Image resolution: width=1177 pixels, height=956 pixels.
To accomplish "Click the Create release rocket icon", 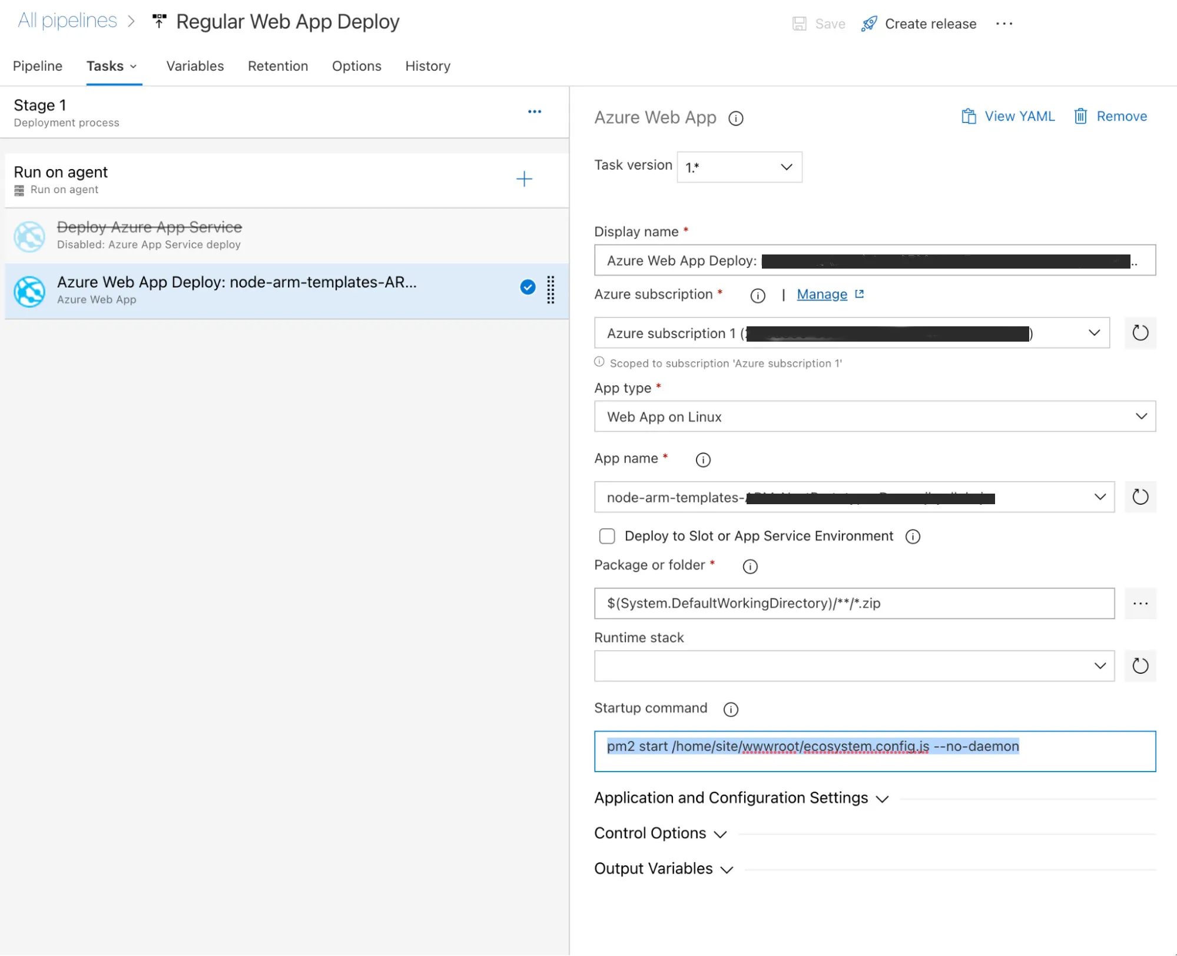I will [x=868, y=24].
